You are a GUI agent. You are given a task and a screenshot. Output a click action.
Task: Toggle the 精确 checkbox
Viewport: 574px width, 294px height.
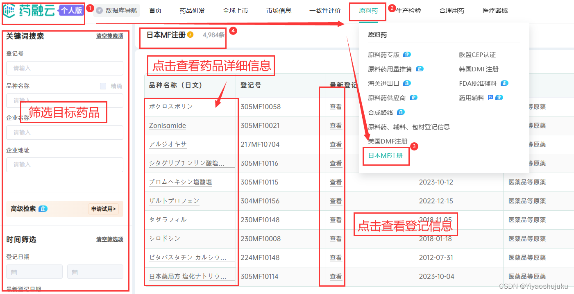pos(103,86)
